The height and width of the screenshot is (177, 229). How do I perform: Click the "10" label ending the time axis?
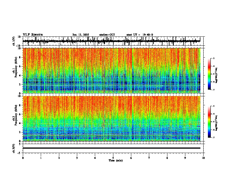203,158
